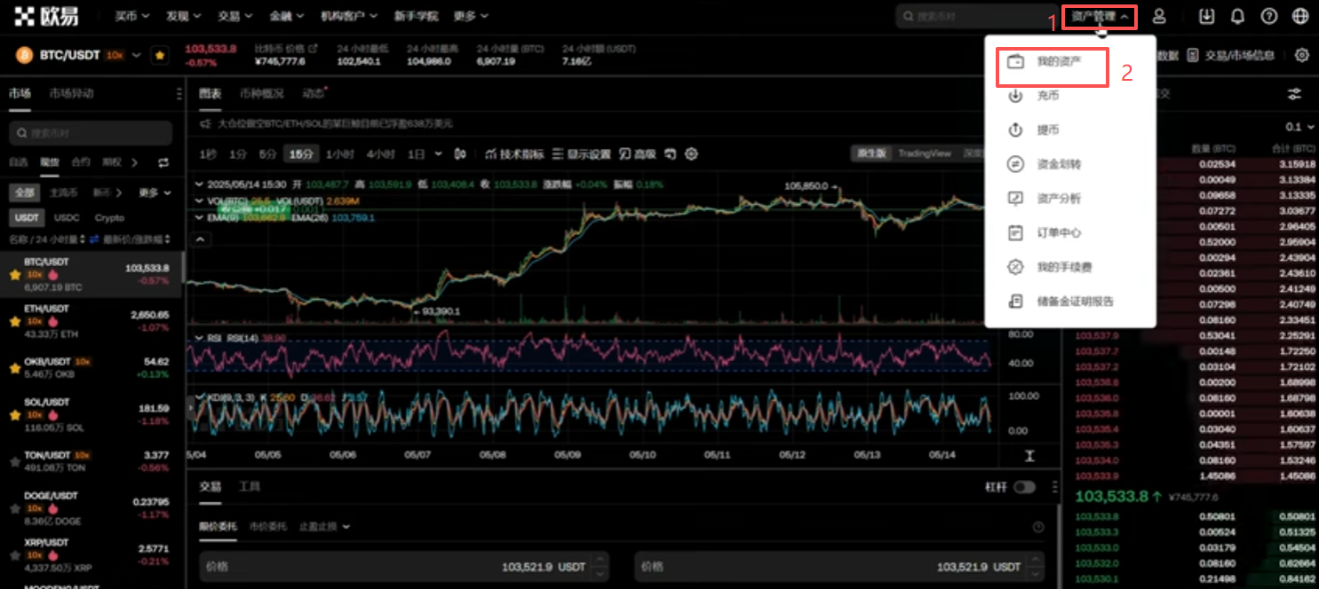Click the TradingView chart mode button
1319x589 pixels.
point(924,153)
